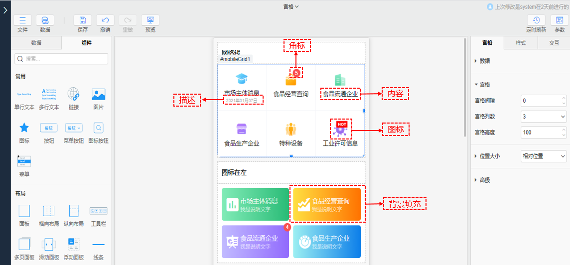Viewport: 570px width, 265px height.
Task: Open the Parameters panel icon
Action: [x=559, y=20]
